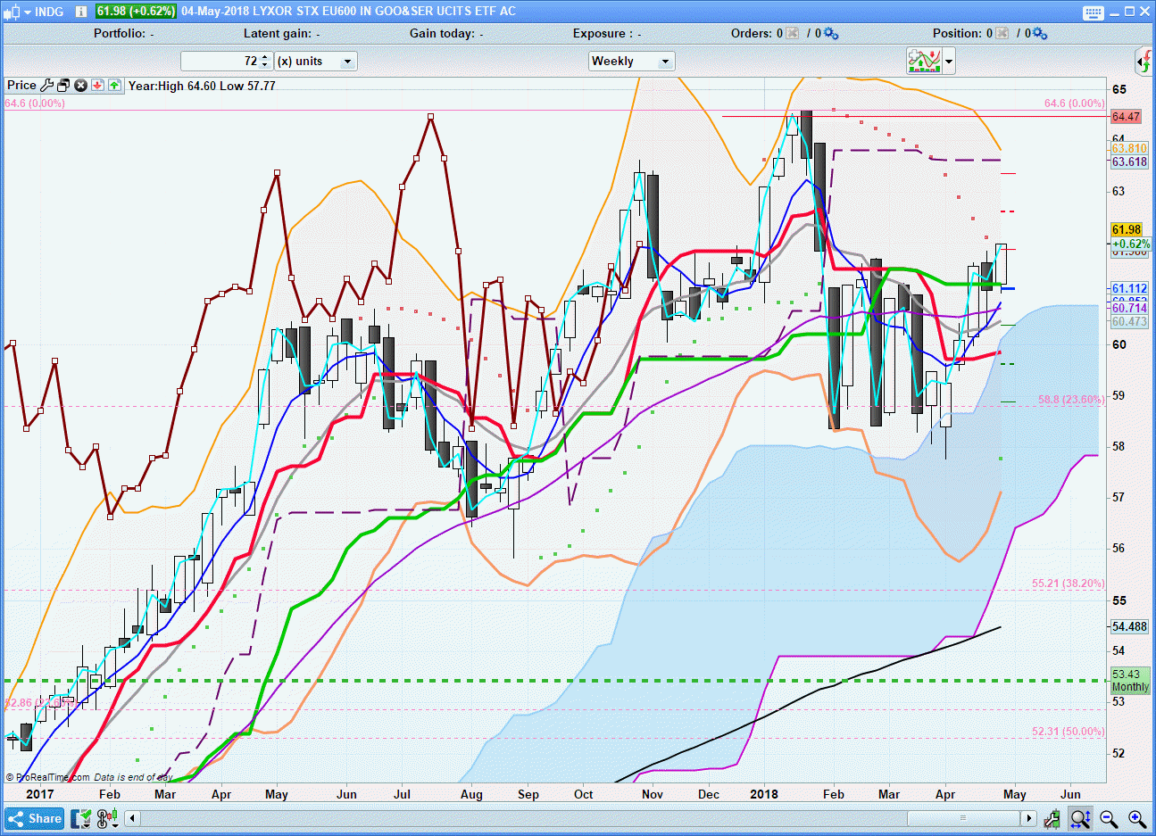Click the quantity stepper arrows

tap(265, 62)
